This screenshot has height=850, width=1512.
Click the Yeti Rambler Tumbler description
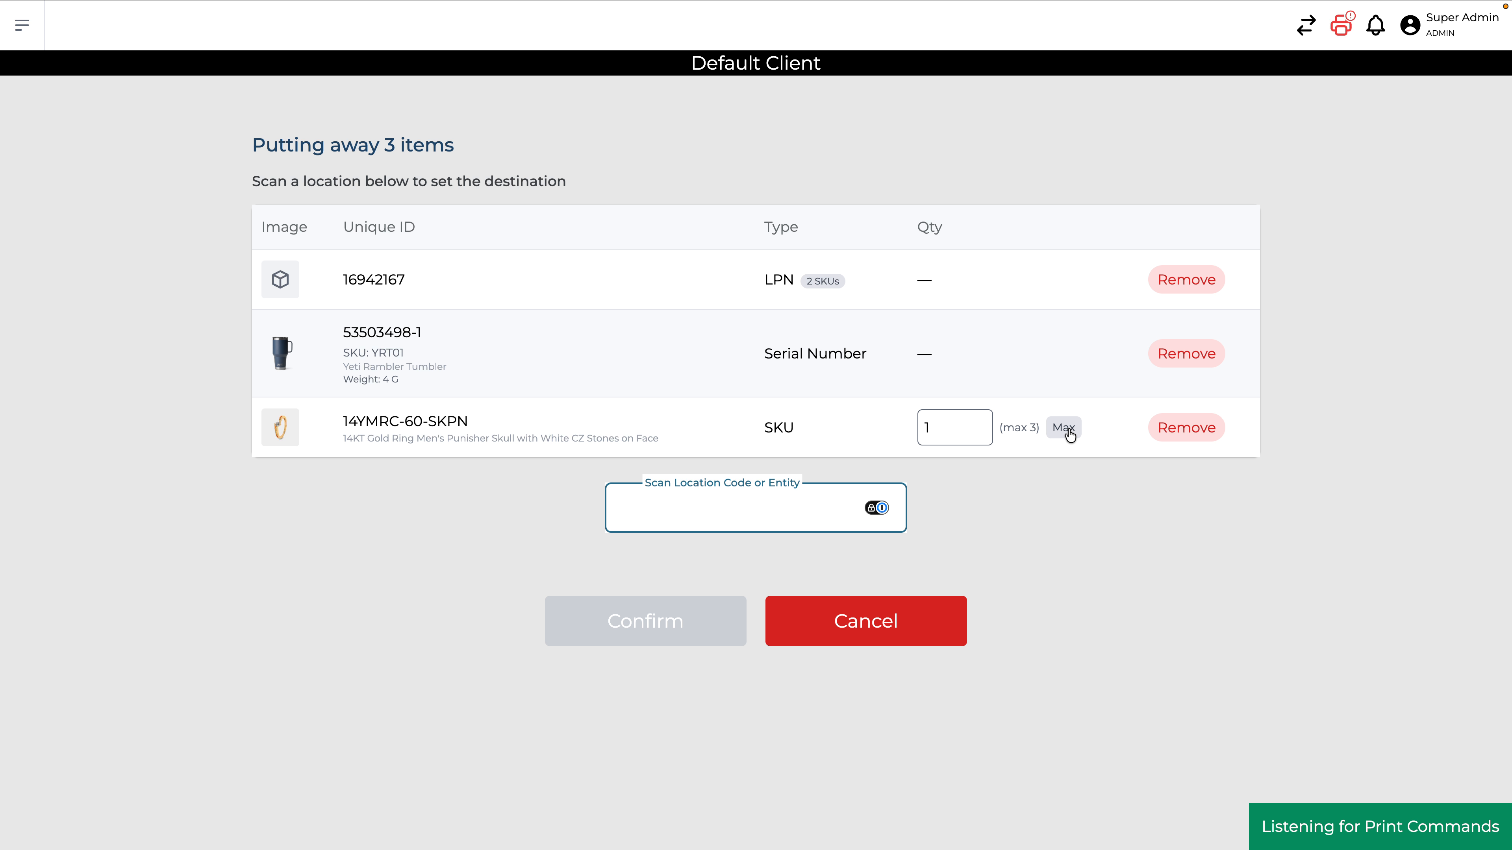click(395, 367)
